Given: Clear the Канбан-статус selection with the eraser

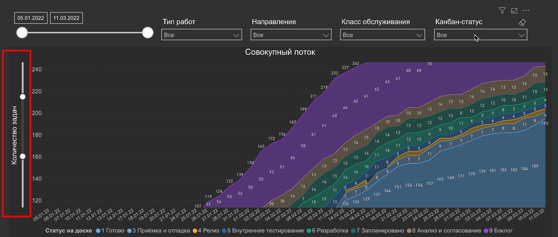Looking at the screenshot, I should pyautogui.click(x=522, y=22).
